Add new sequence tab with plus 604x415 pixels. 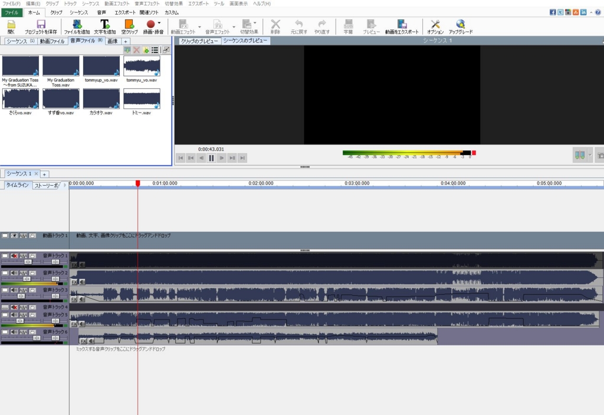[44, 174]
